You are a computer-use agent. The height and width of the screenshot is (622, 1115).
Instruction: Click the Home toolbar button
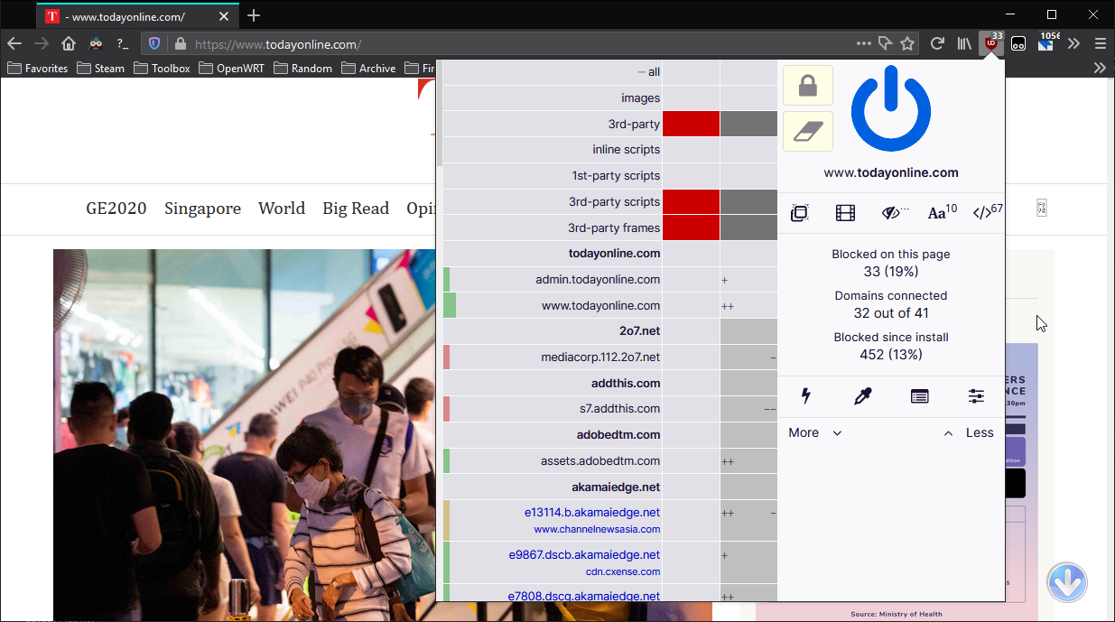[69, 43]
